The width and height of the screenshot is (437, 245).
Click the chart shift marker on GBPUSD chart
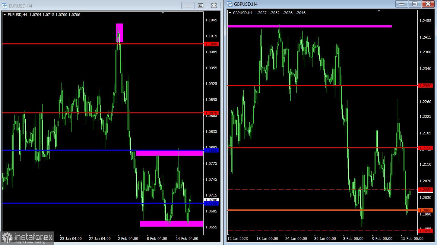pyautogui.click(x=379, y=11)
